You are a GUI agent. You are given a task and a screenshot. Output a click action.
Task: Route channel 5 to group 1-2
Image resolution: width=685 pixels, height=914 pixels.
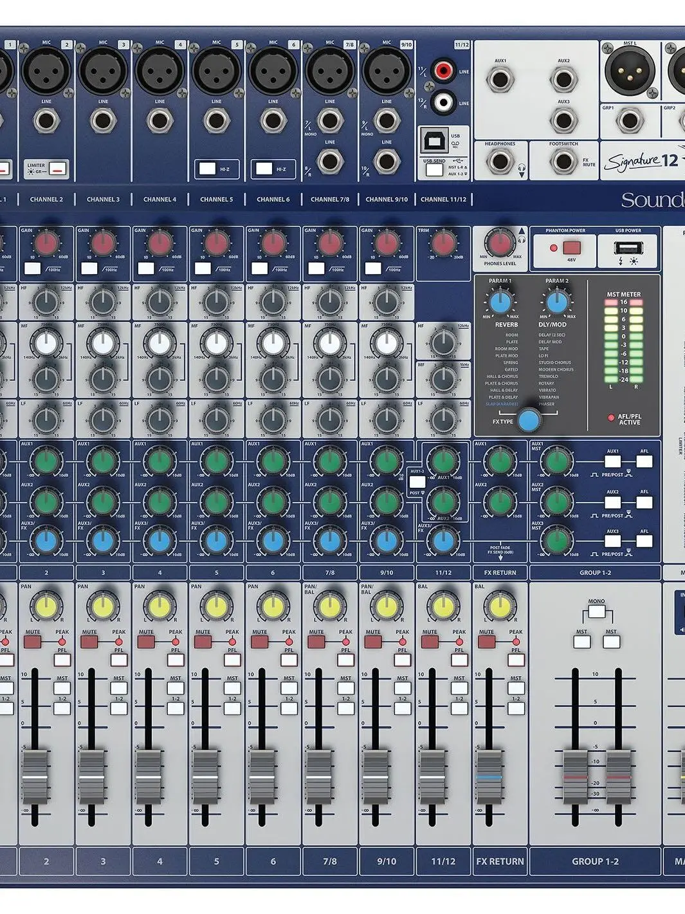pyautogui.click(x=232, y=709)
